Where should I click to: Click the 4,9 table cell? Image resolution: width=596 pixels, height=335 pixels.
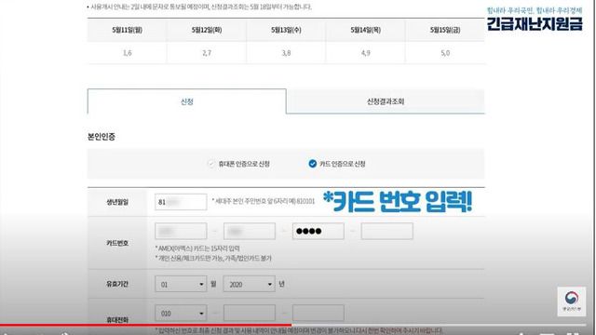(365, 53)
